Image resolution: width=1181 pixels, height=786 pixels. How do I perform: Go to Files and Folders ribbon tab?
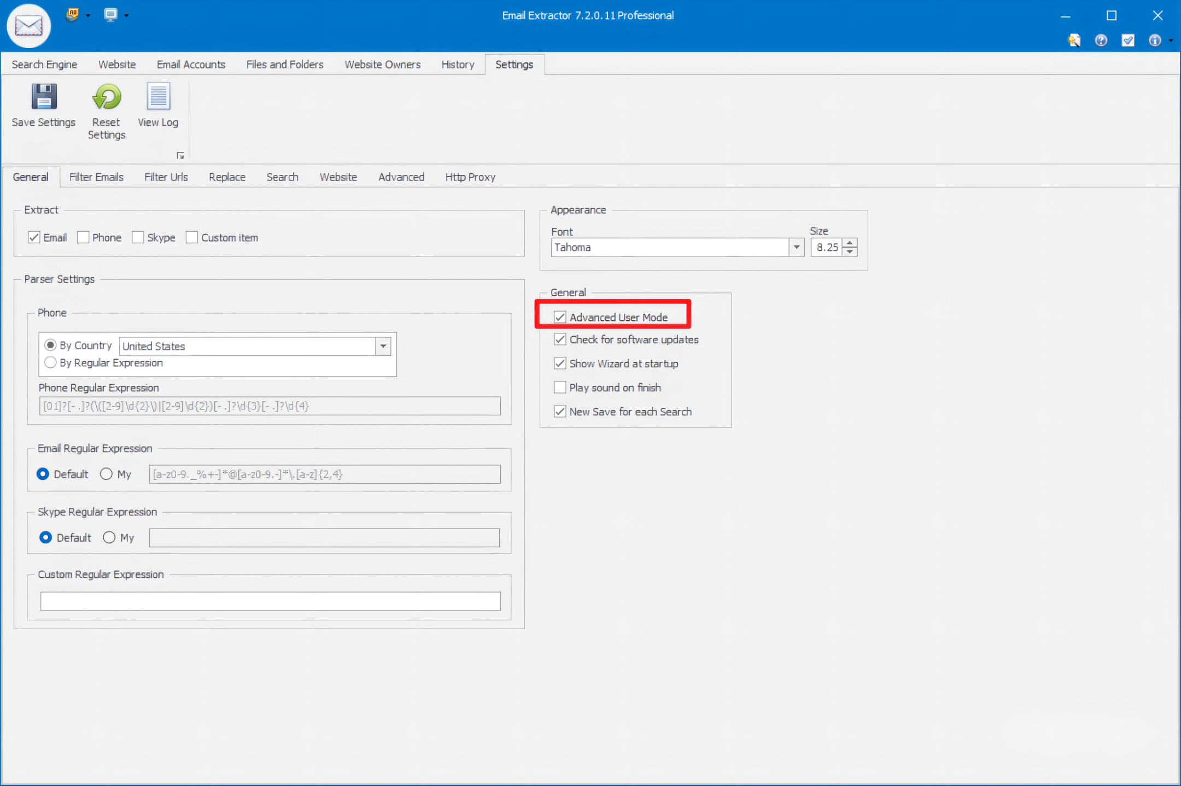pos(285,64)
